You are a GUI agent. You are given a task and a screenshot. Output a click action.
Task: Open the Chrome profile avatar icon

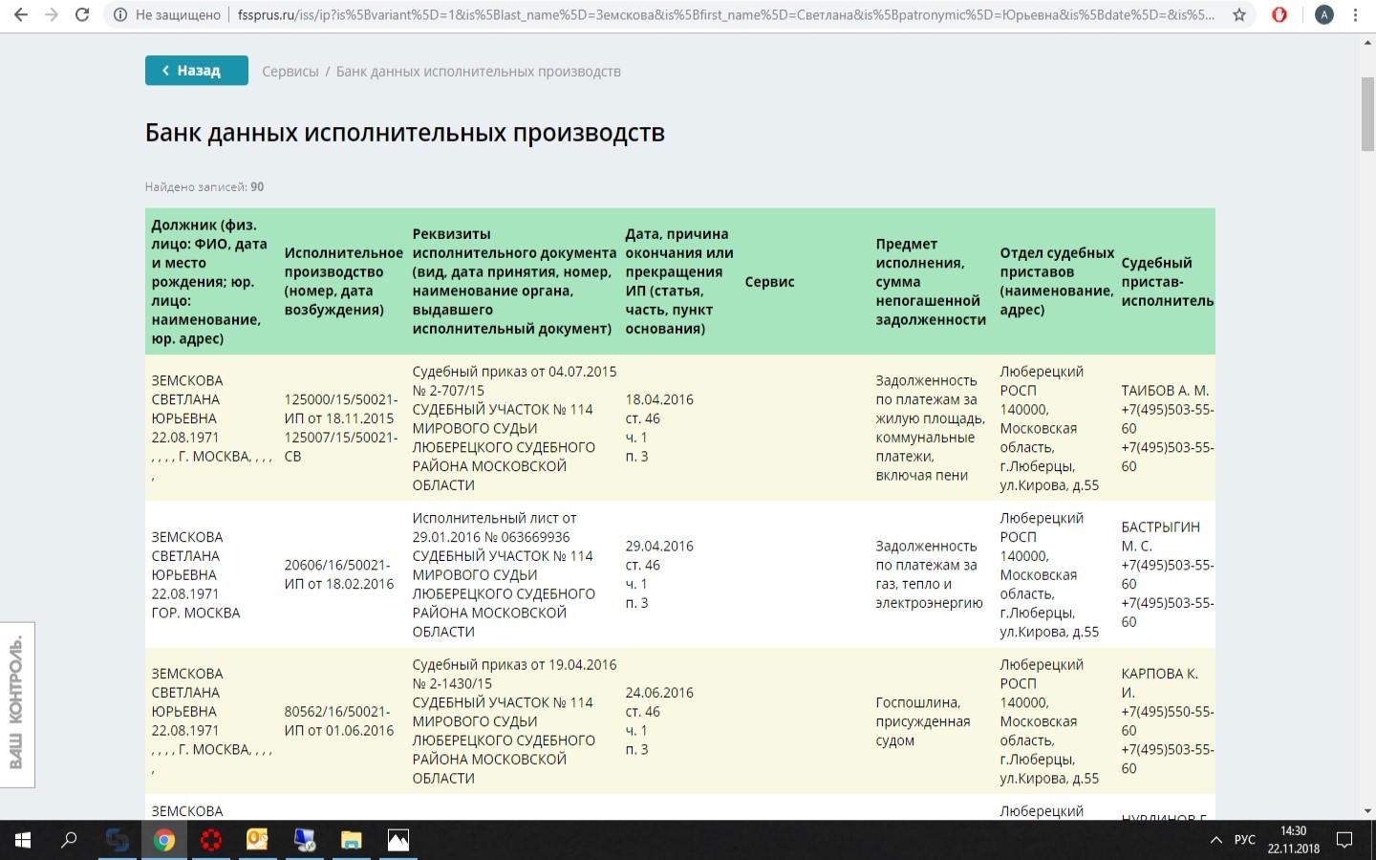point(1324,15)
